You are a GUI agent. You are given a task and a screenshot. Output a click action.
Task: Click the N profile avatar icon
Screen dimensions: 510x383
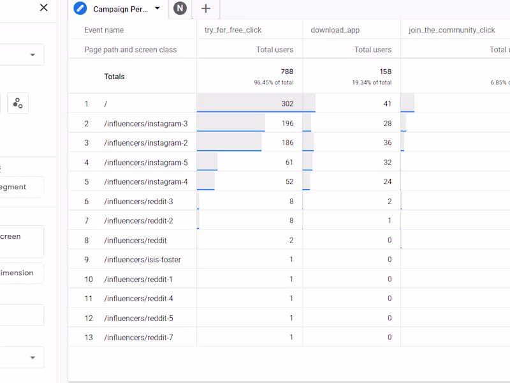(x=179, y=9)
